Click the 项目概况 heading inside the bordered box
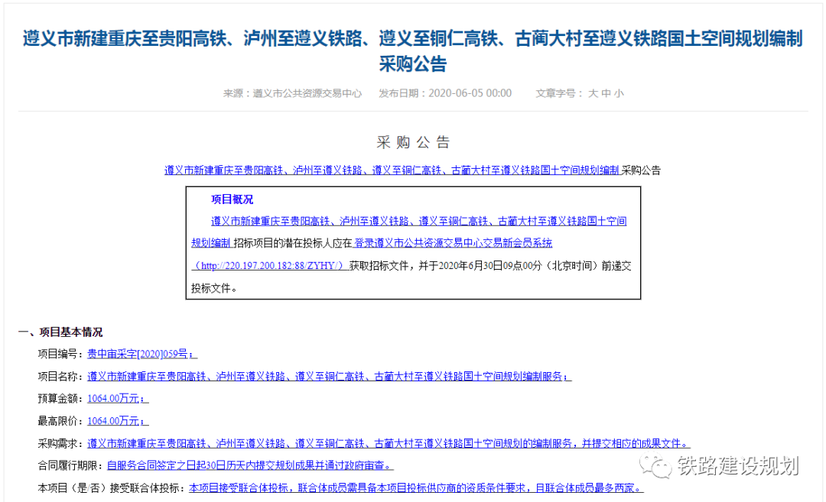 [x=233, y=199]
